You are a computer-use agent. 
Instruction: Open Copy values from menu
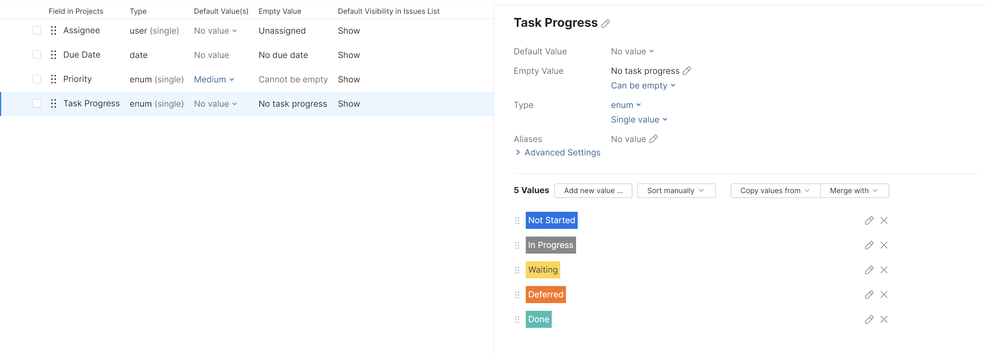[x=775, y=191]
